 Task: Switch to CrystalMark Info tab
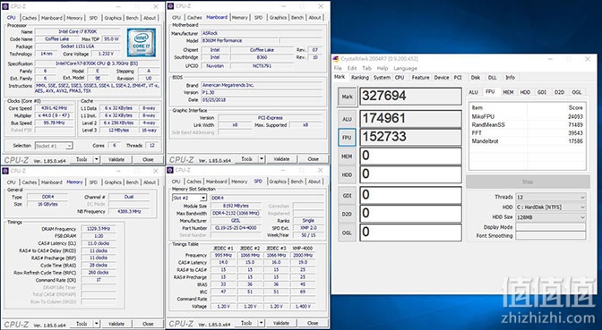click(x=510, y=78)
